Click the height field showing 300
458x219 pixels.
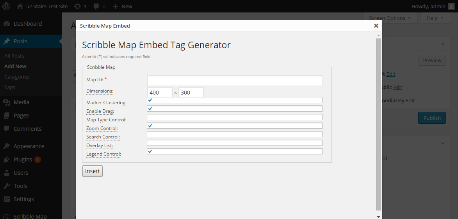[x=191, y=93]
